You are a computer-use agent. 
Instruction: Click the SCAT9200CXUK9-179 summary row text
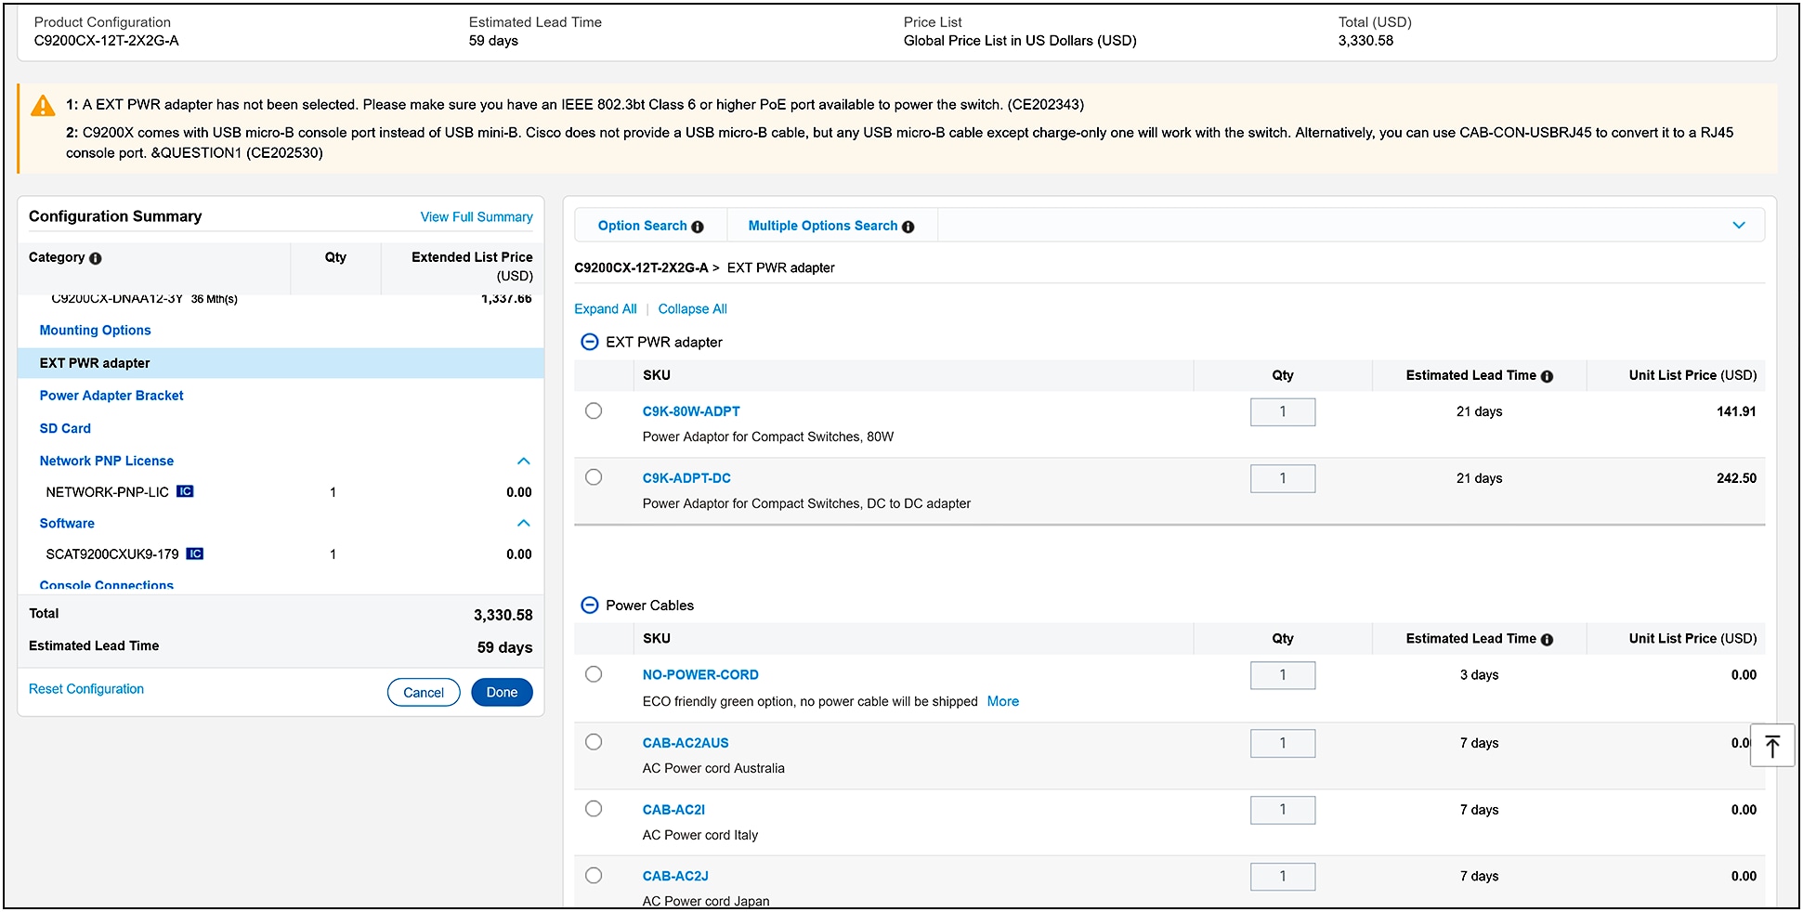[112, 554]
